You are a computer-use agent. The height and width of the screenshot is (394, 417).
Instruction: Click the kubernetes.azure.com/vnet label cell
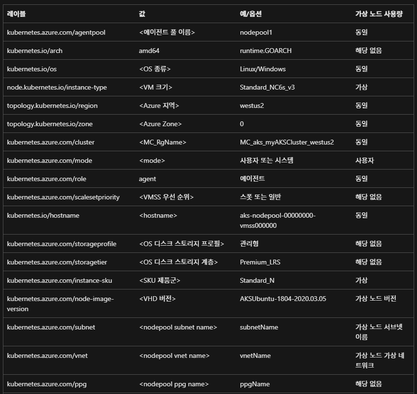coord(47,355)
